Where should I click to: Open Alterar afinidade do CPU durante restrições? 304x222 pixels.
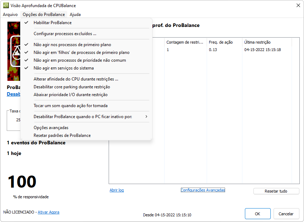76,79
